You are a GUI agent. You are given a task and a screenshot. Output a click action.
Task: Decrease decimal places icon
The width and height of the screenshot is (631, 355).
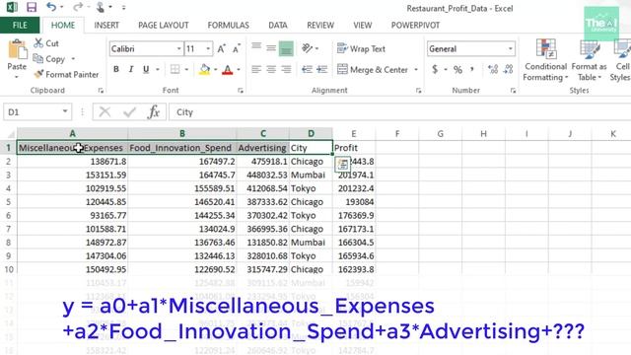[x=509, y=69]
